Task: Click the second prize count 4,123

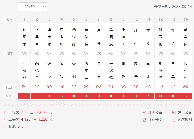Action: (x=26, y=119)
